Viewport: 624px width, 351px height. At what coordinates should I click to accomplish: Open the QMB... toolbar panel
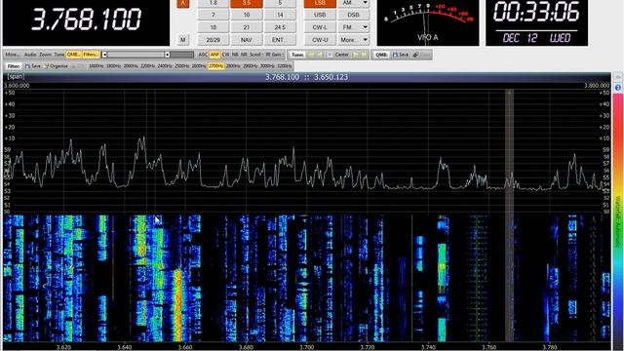pyautogui.click(x=74, y=55)
